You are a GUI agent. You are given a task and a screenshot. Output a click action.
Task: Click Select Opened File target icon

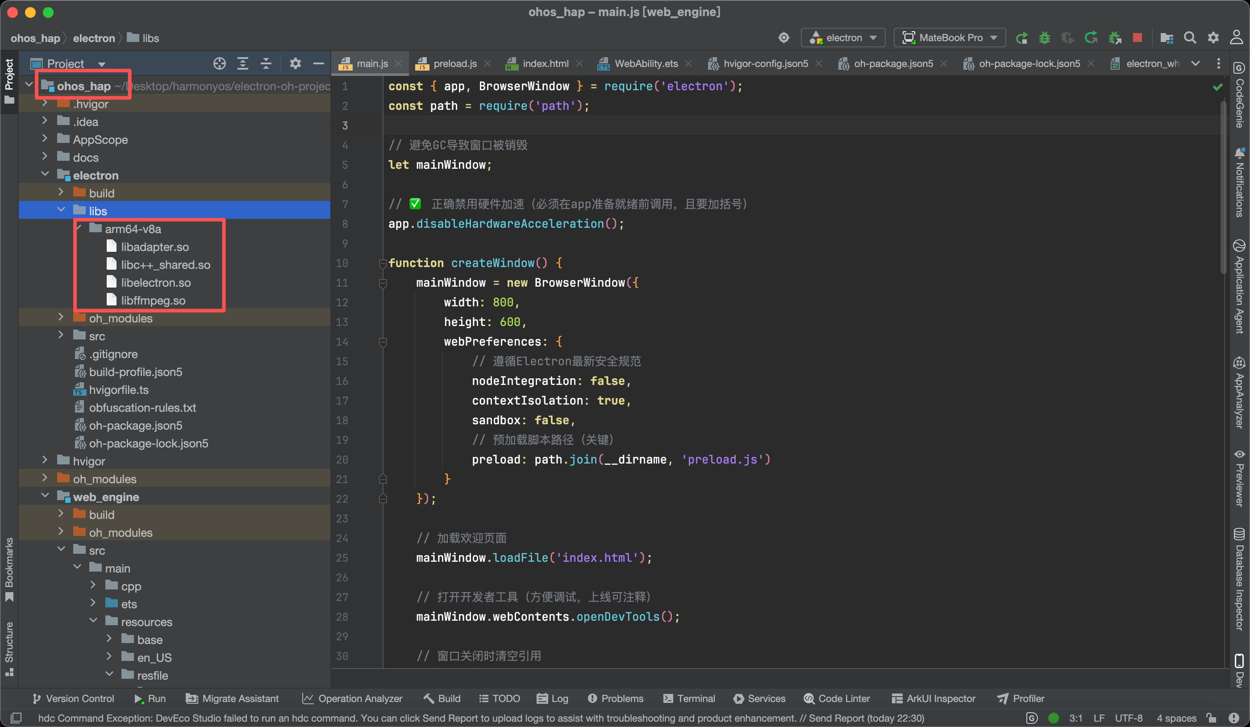tap(219, 63)
